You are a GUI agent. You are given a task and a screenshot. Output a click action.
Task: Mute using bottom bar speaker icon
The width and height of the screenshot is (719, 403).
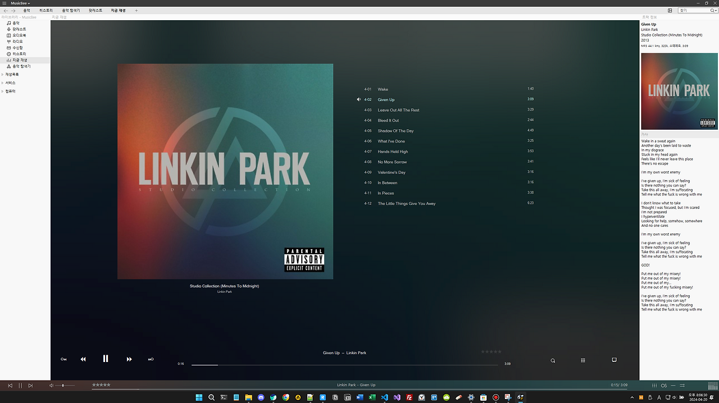(x=51, y=386)
